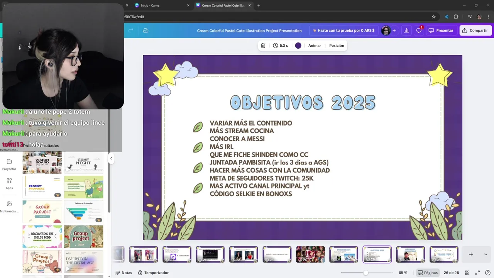This screenshot has height=278, width=494.
Task: Select page 27 thumbnail
Action: [410, 254]
